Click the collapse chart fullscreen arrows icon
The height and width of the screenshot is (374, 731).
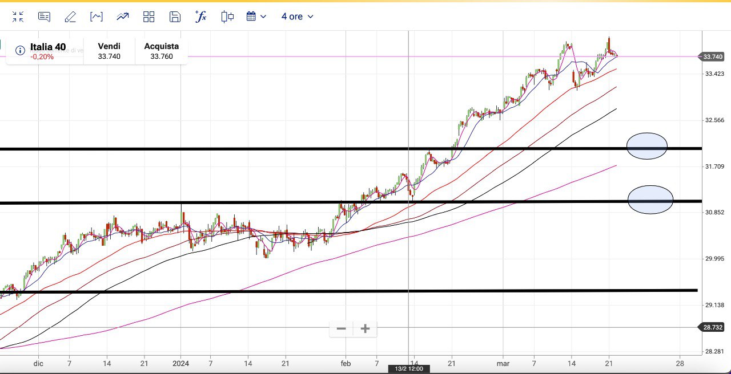pos(18,17)
